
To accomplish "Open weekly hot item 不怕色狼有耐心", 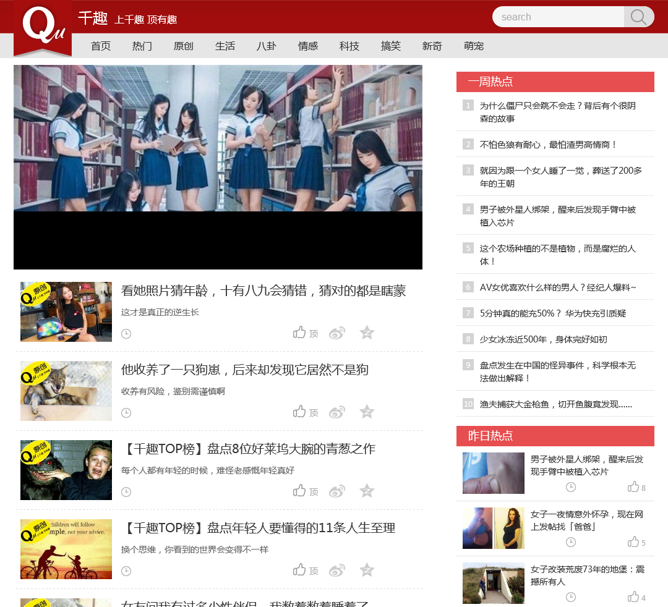I will click(548, 145).
